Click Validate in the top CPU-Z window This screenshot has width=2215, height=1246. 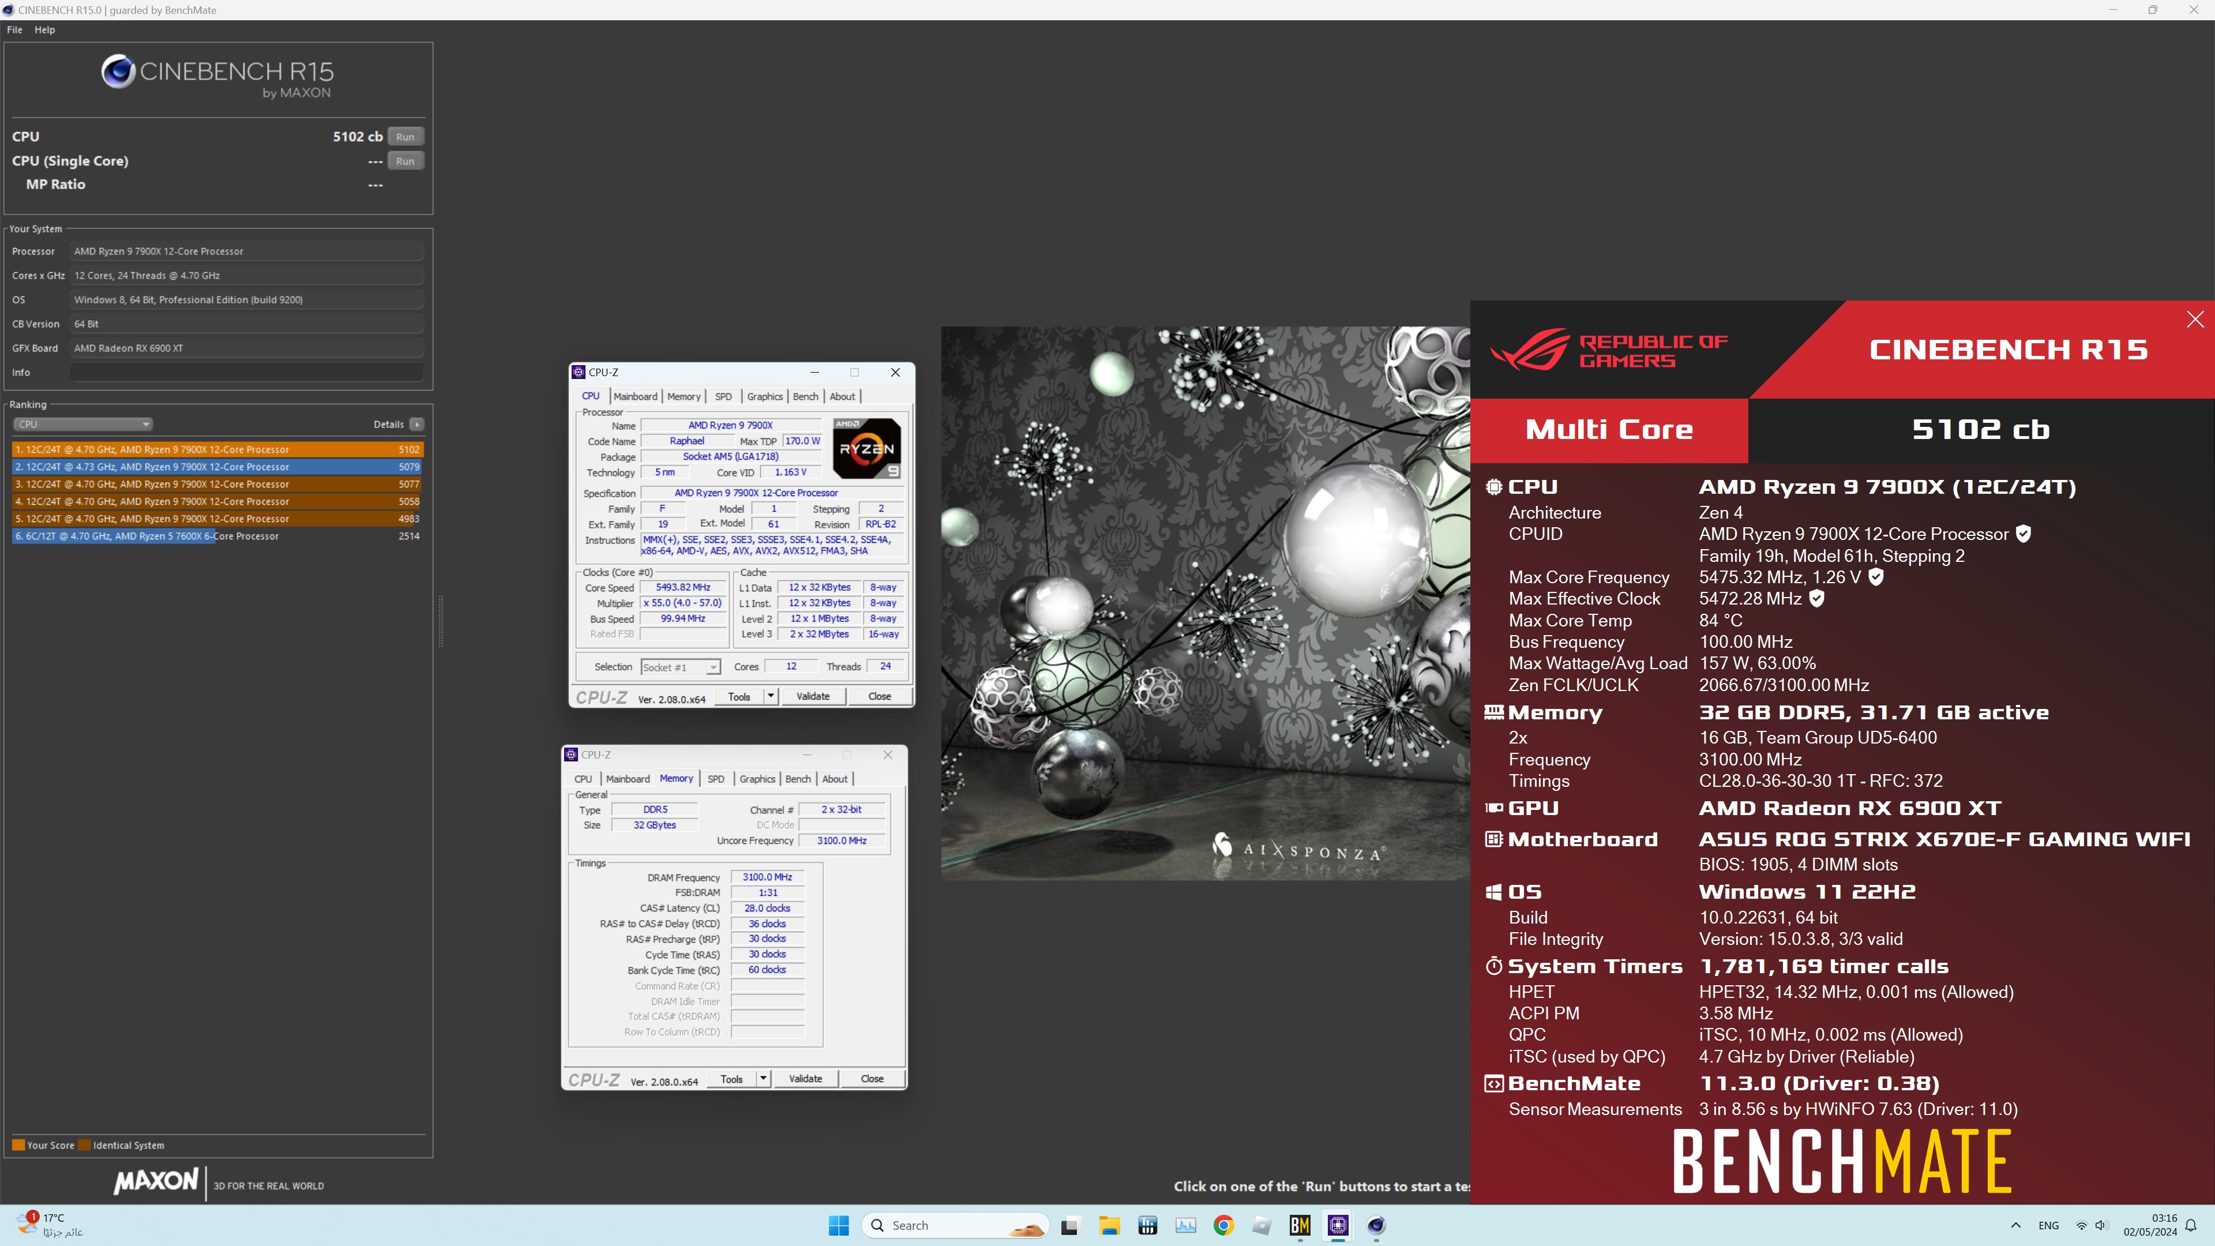pyautogui.click(x=813, y=696)
